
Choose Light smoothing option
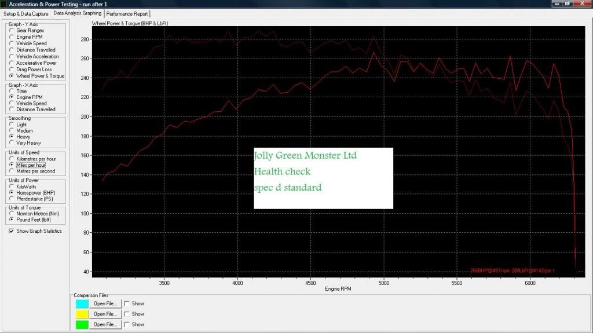pyautogui.click(x=12, y=125)
